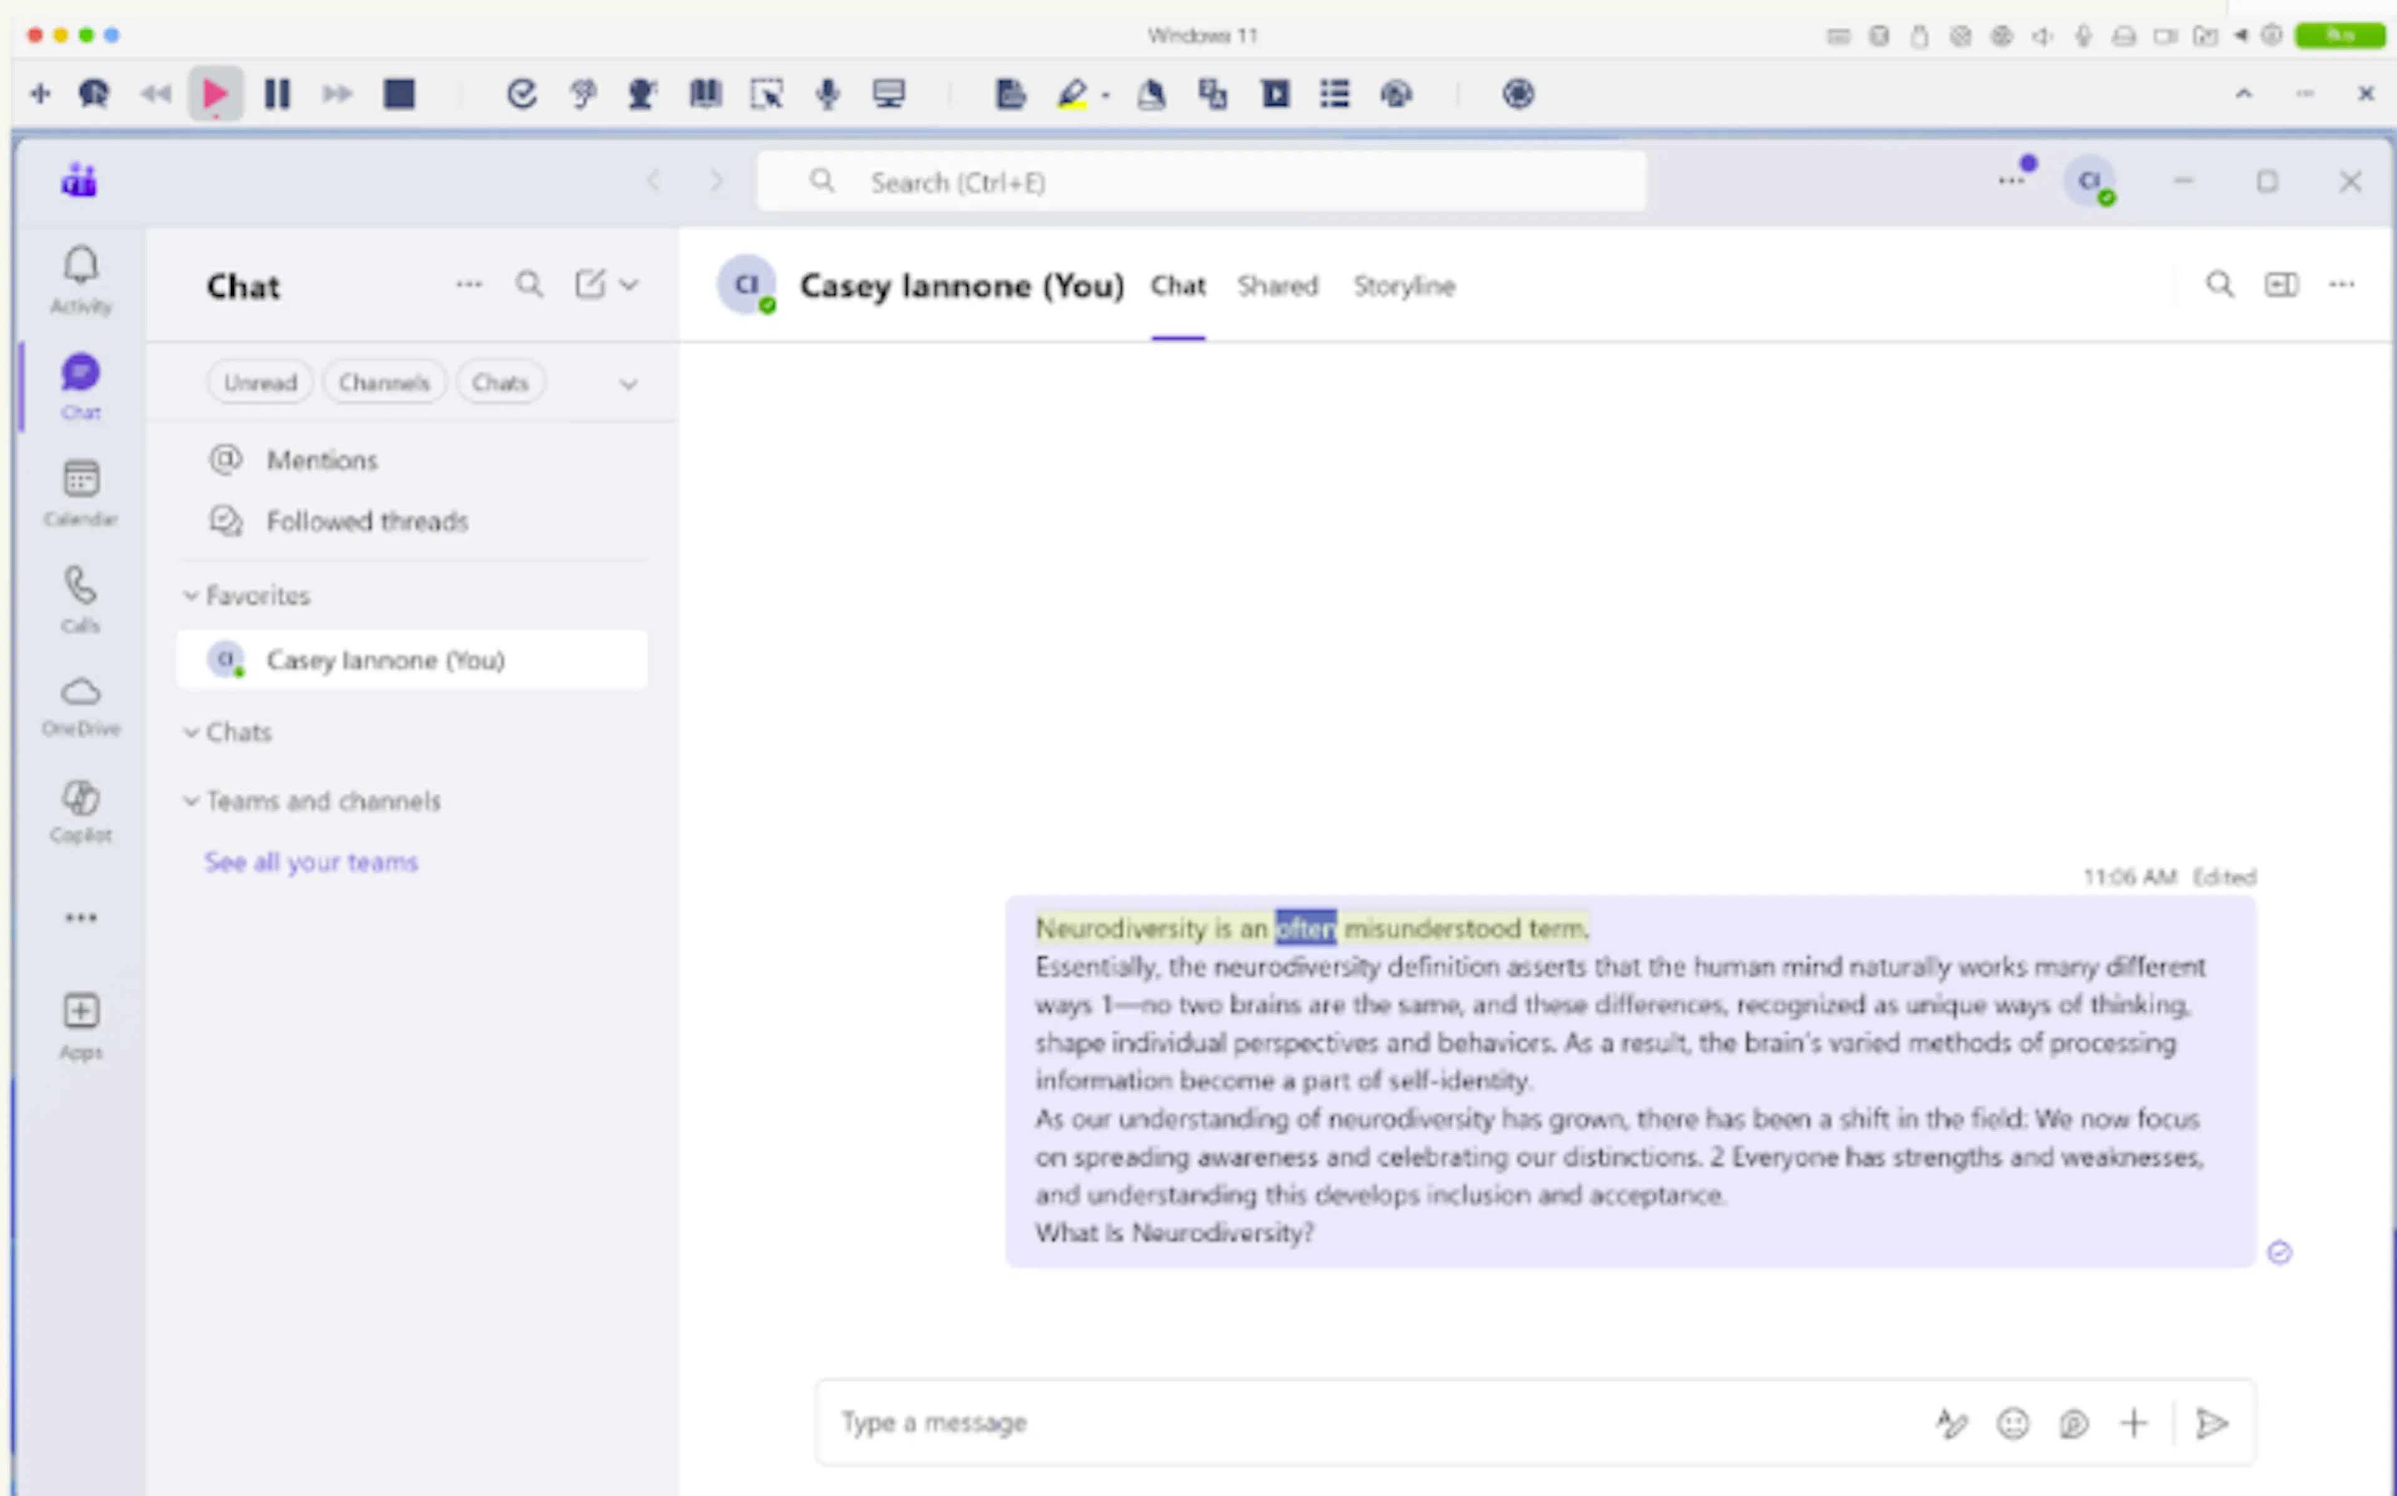The image size is (2397, 1496).
Task: Pause the text-to-speech reading
Action: tap(277, 94)
